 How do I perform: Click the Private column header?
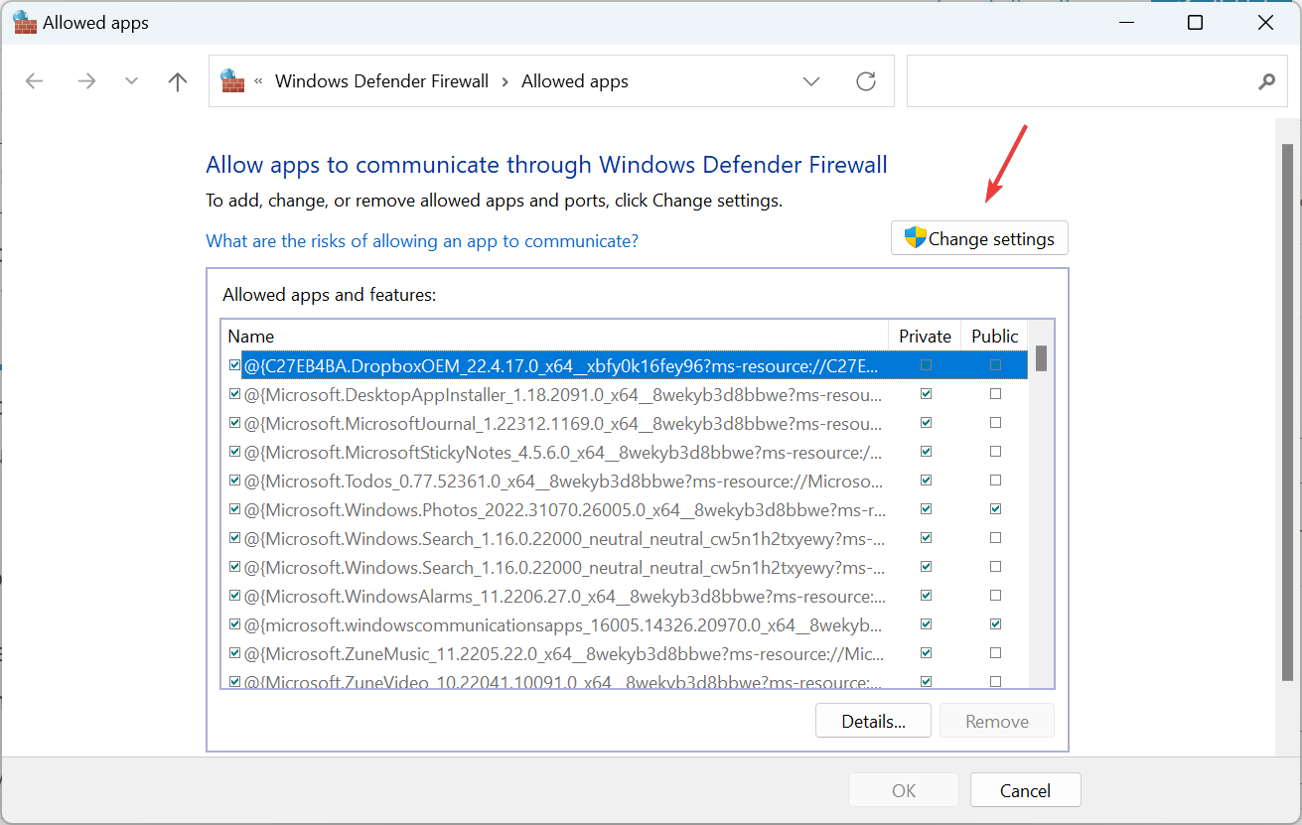[x=925, y=336]
